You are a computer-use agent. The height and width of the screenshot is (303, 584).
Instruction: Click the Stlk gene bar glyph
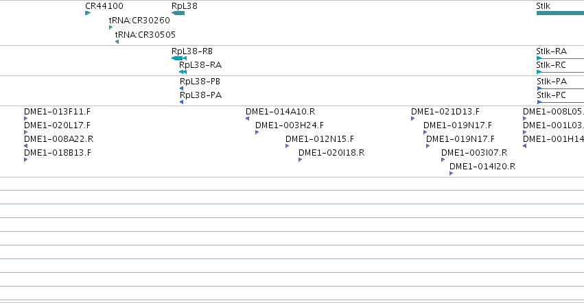point(560,13)
